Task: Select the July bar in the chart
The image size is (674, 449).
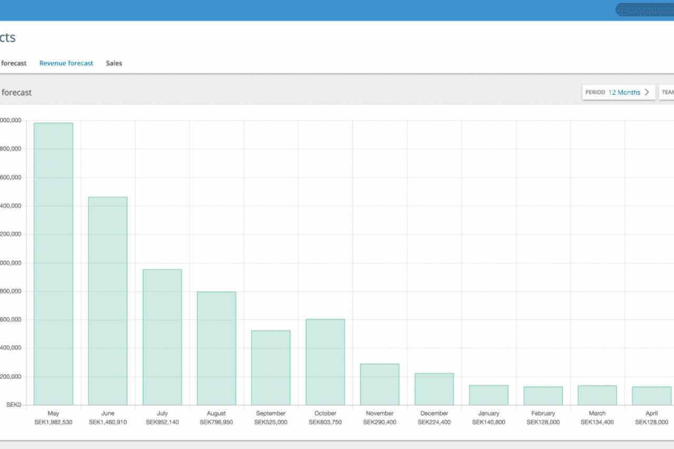Action: coord(162,337)
